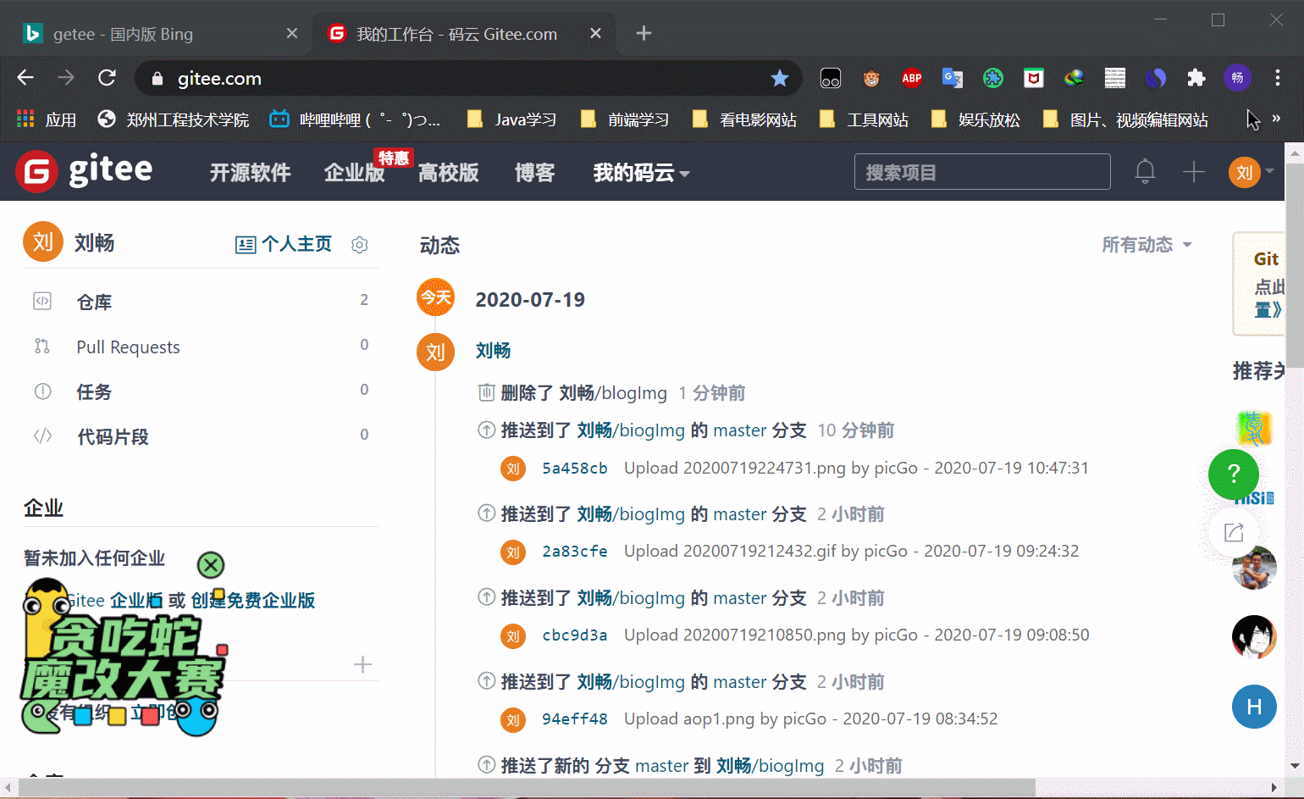This screenshot has width=1304, height=799.
Task: Open commit 5a458cb link
Action: [575, 468]
